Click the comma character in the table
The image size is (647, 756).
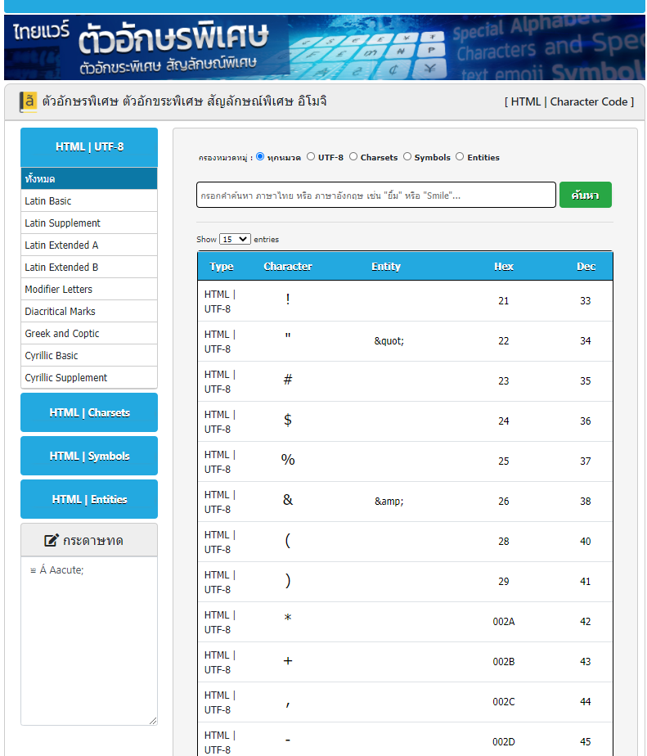[288, 704]
